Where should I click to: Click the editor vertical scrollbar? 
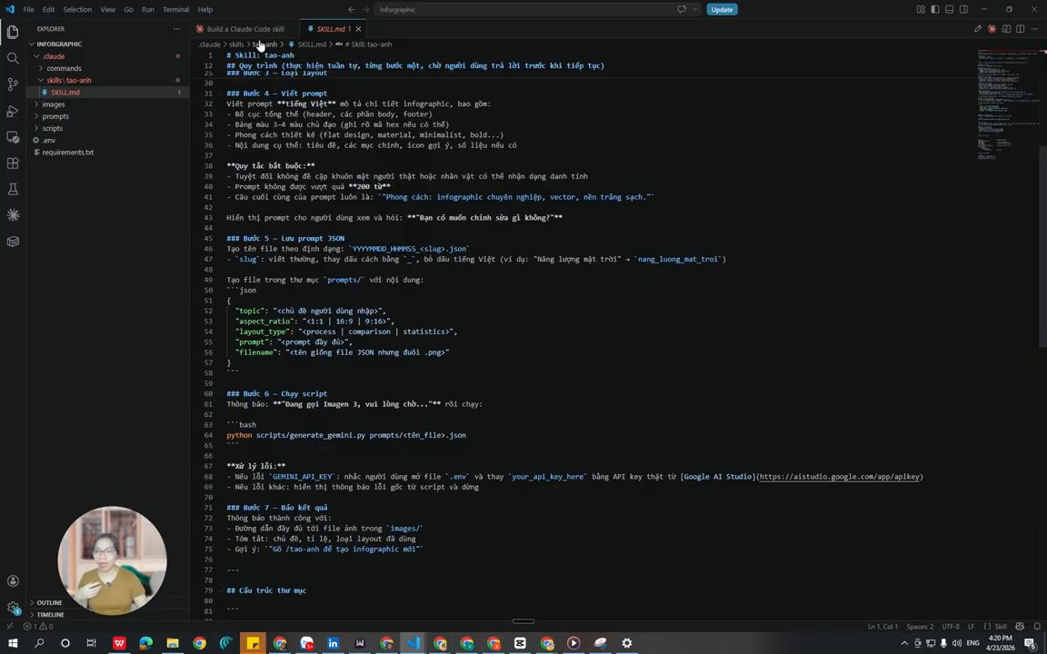tap(1043, 246)
